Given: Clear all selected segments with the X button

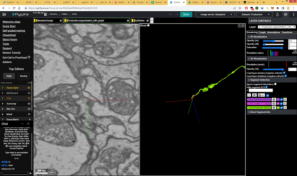Looking at the screenshot, I should pyautogui.click(x=249, y=95).
